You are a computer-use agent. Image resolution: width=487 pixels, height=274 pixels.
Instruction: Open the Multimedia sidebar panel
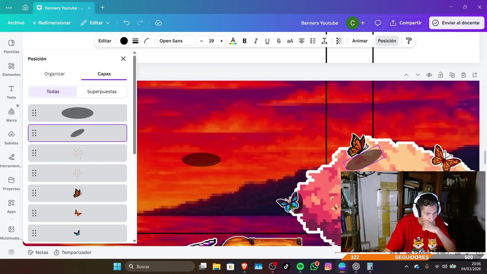click(x=11, y=233)
